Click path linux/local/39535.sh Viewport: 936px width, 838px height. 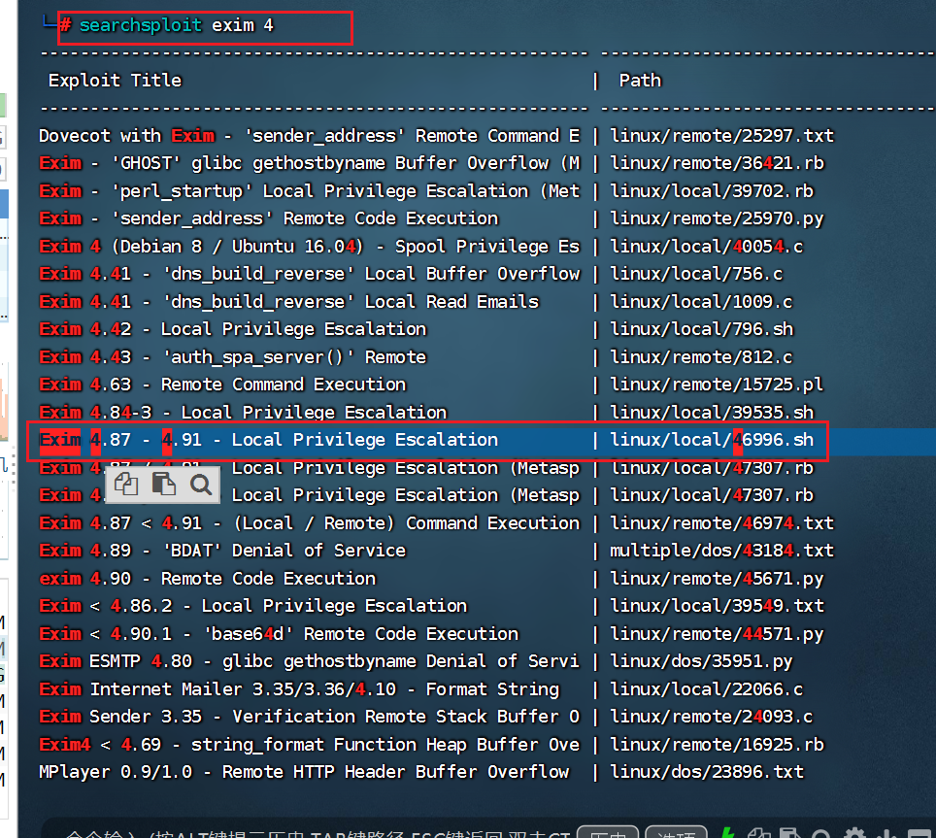click(x=712, y=412)
